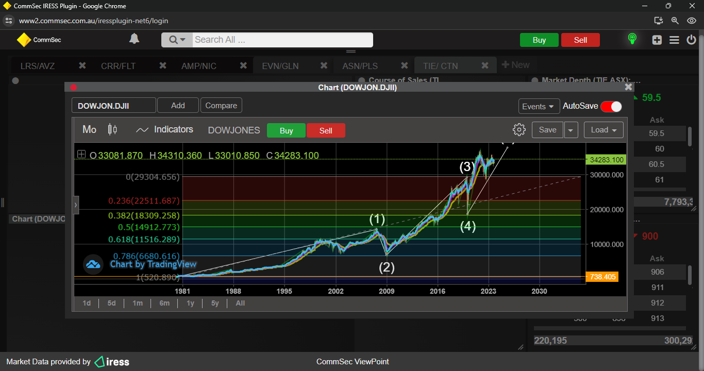Click the 34283.100 price label
This screenshot has width=704, height=371.
click(x=606, y=160)
